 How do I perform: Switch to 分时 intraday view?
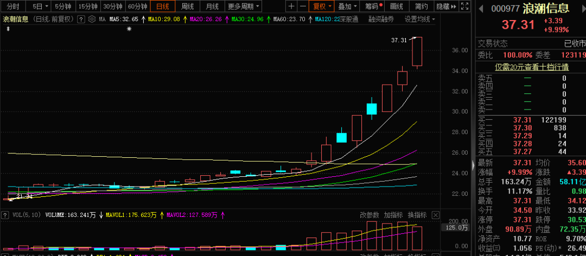pyautogui.click(x=12, y=7)
